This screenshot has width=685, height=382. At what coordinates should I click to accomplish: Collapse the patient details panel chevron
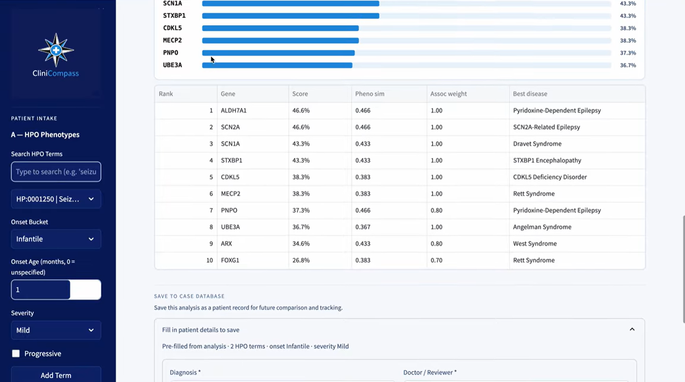632,330
